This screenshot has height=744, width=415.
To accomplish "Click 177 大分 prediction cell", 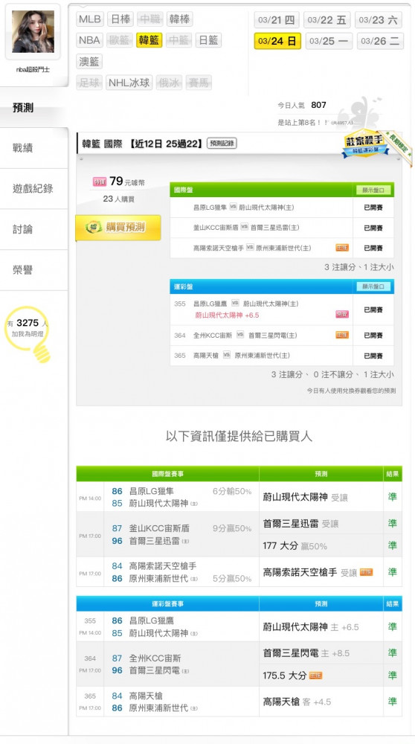I will [321, 545].
